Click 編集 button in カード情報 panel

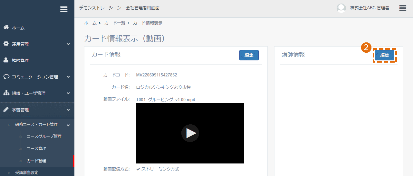249,55
